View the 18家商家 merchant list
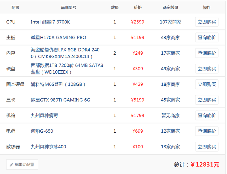The height and width of the screenshot is (174, 227). click(171, 84)
